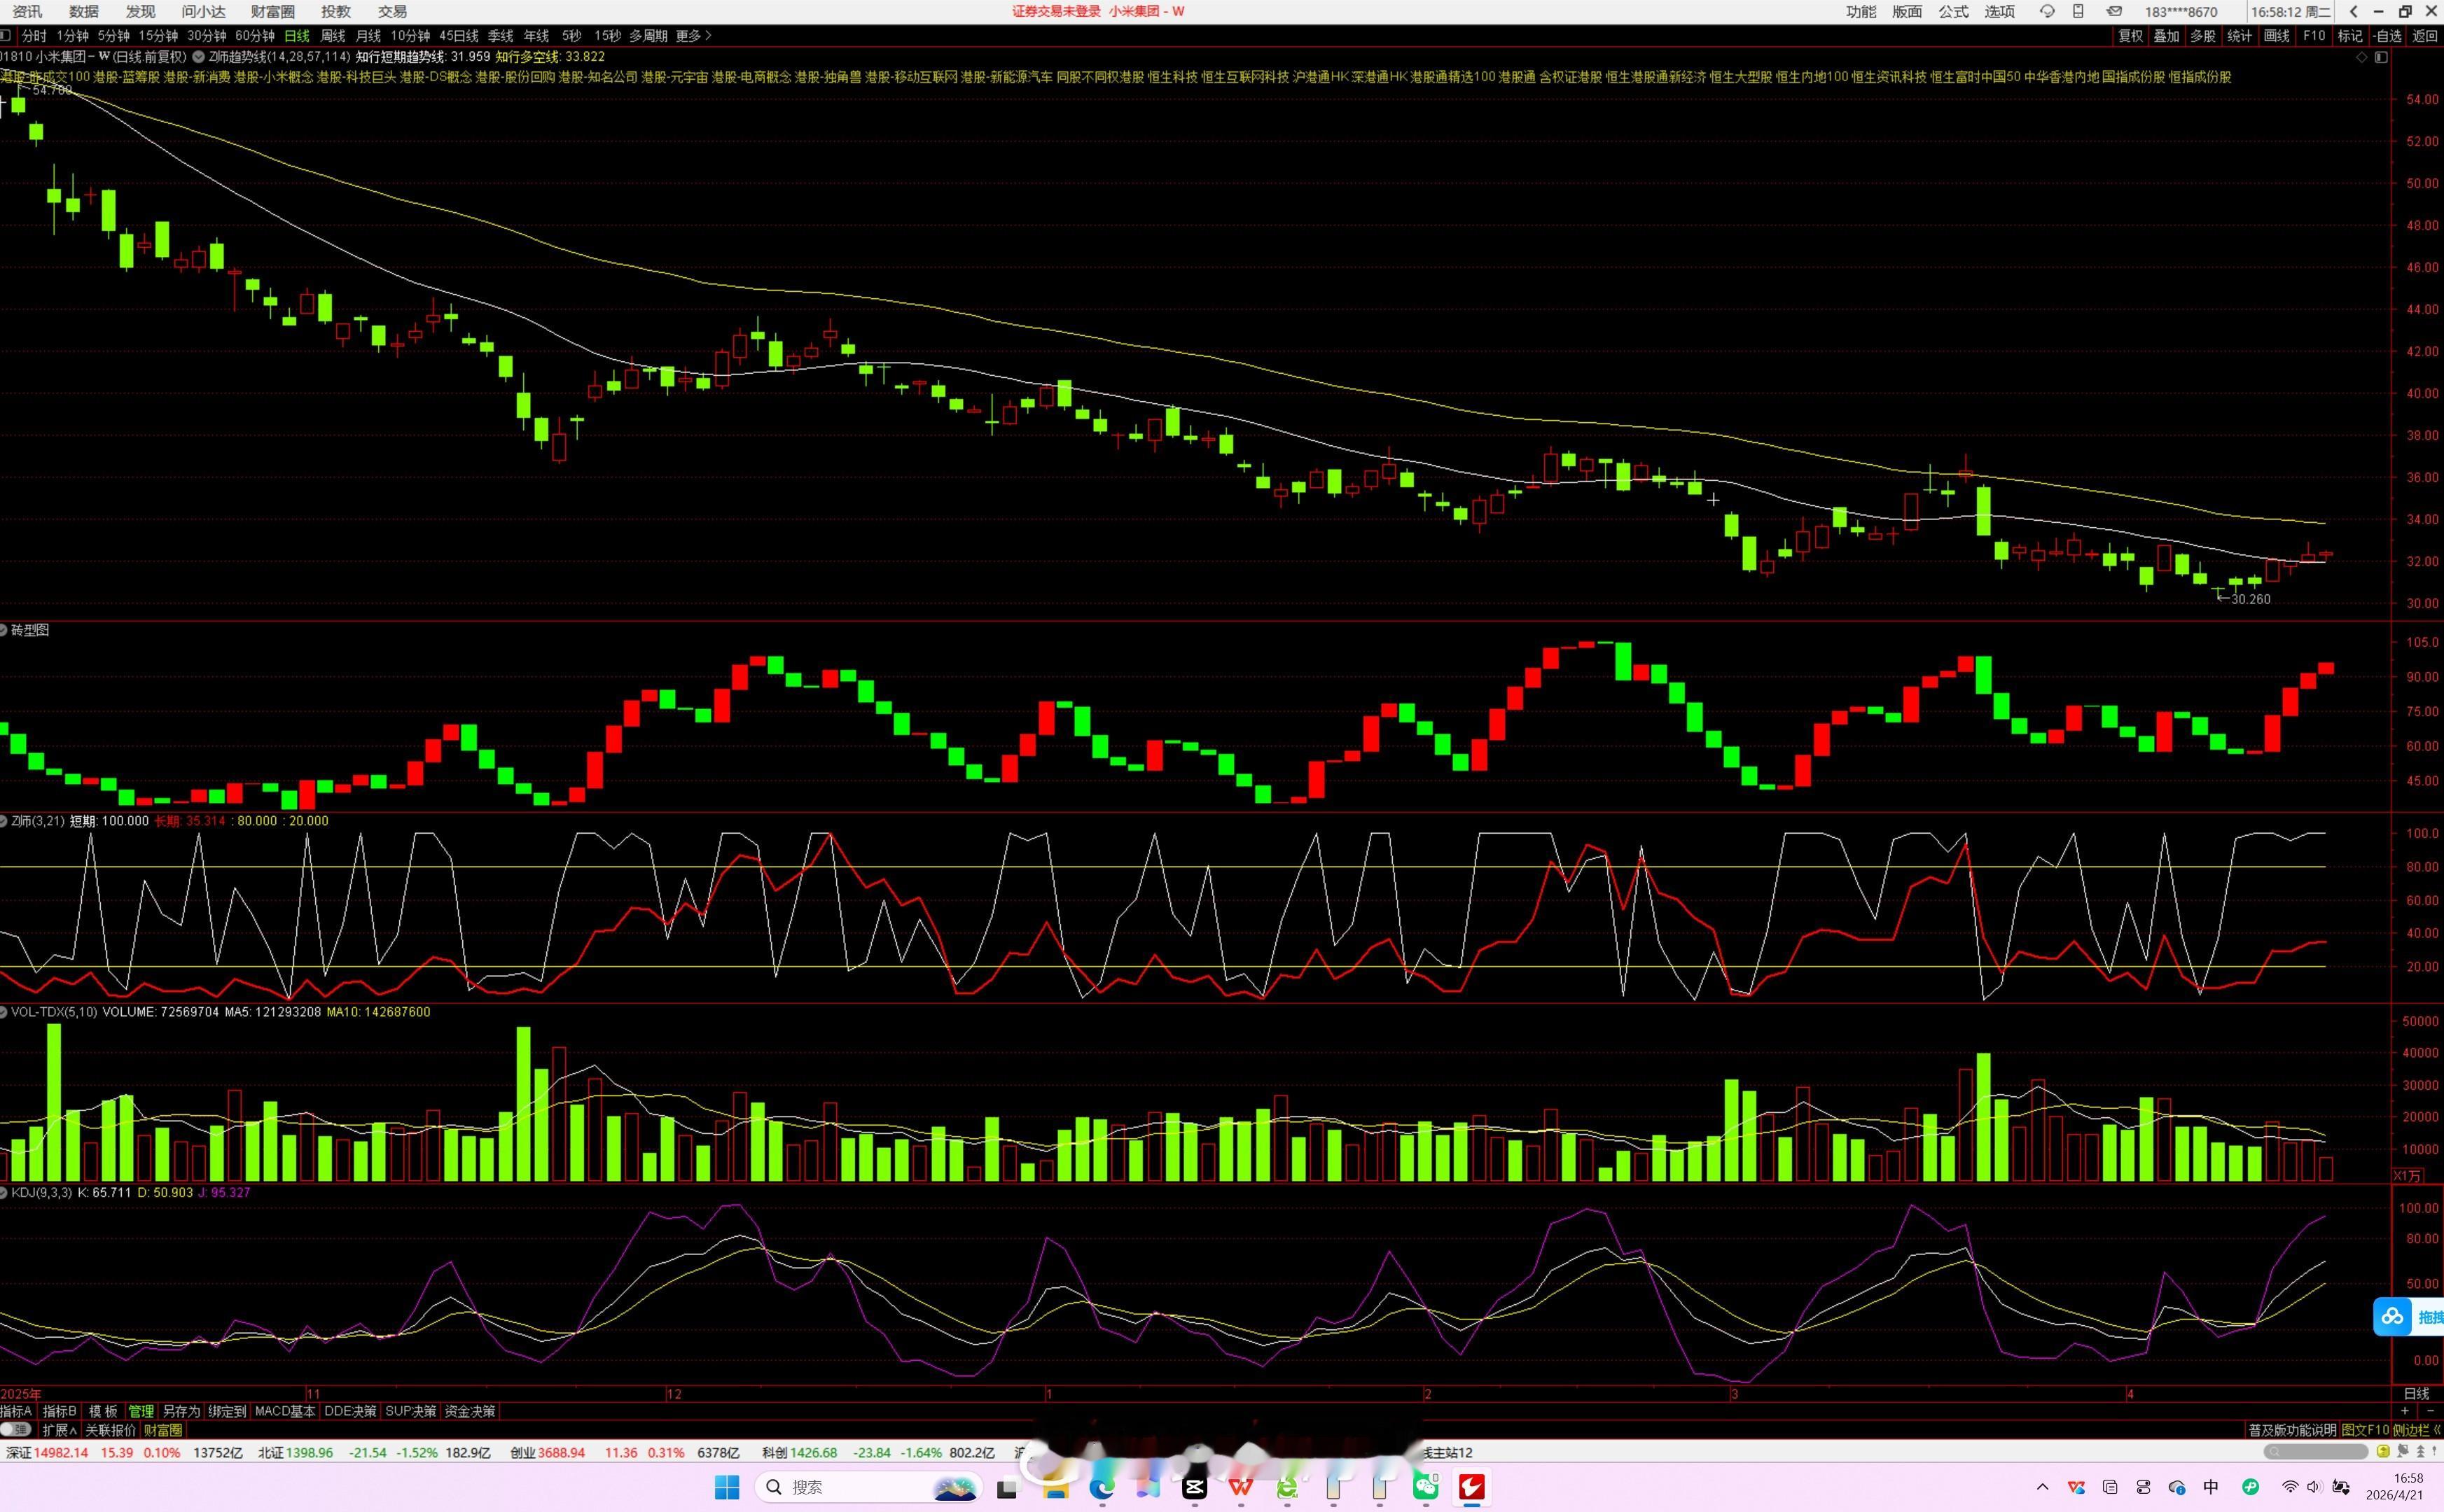2444x1512 pixels.
Task: Click the 画线 drawing tools button
Action: pyautogui.click(x=2277, y=36)
